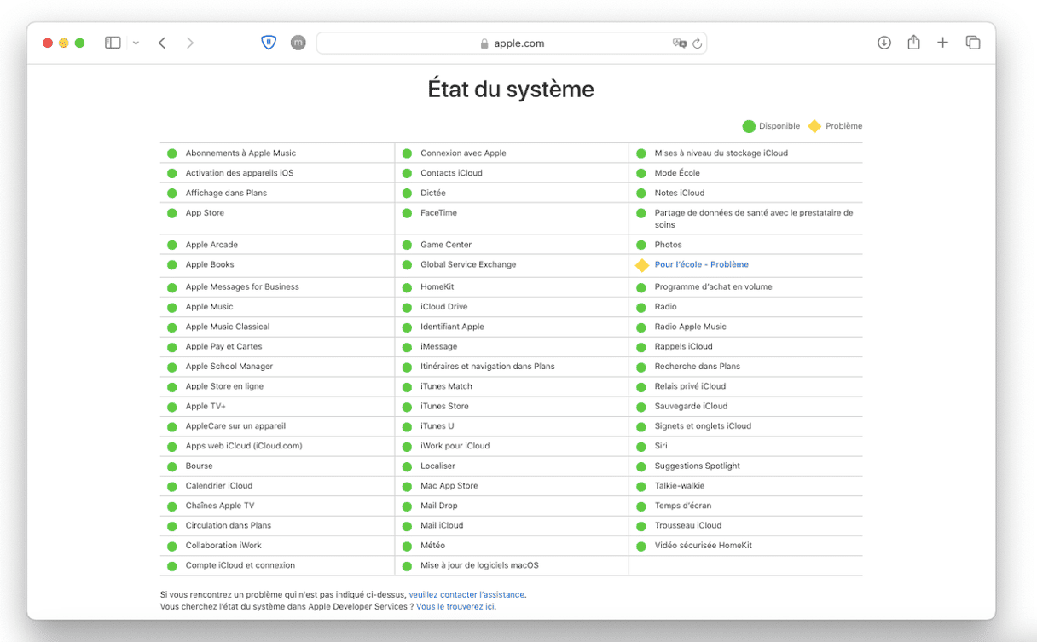1037x642 pixels.
Task: Open the 'Pour l'école - Problème' link
Action: click(x=701, y=264)
